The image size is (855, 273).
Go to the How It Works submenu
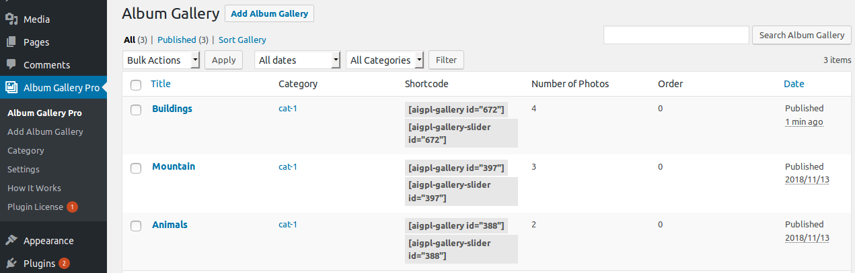[34, 188]
